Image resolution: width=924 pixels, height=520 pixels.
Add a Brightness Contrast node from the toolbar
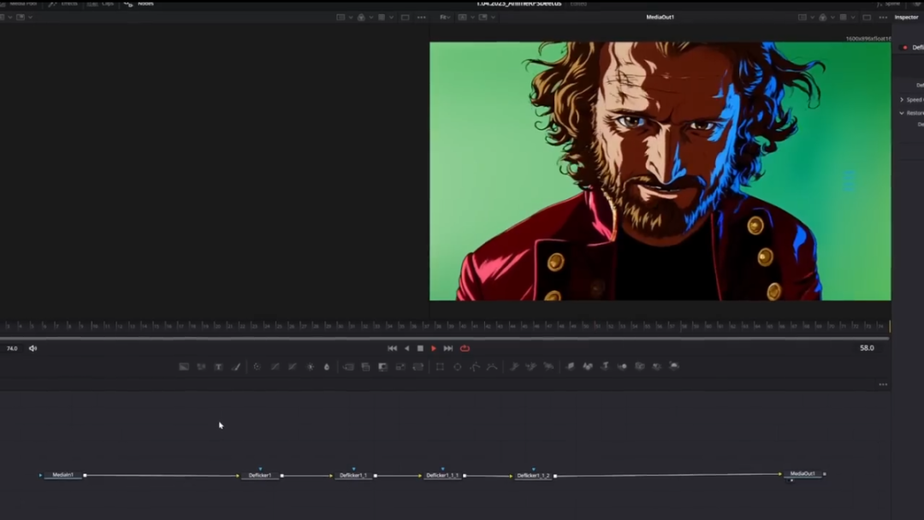[x=311, y=366]
